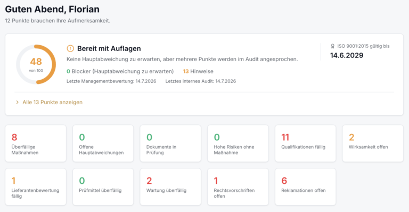Open the Überfällige Maßnahmen card

click(36, 143)
